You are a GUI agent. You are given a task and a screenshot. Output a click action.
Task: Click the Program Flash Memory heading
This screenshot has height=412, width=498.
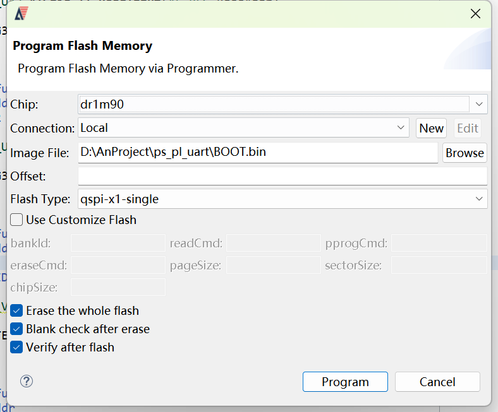click(83, 46)
